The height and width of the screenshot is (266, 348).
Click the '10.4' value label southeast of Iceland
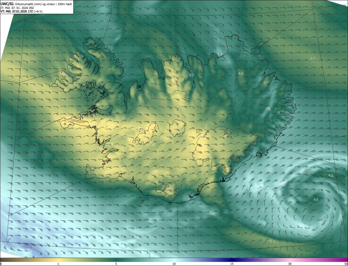tap(258, 188)
